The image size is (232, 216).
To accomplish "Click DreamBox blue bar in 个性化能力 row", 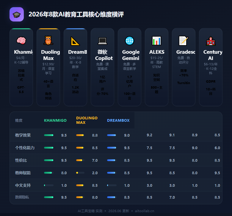I will click(112, 148).
